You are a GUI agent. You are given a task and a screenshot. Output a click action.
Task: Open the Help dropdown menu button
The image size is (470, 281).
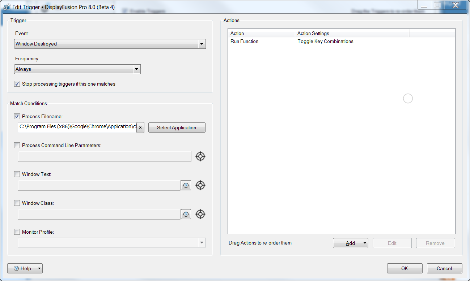(25, 268)
